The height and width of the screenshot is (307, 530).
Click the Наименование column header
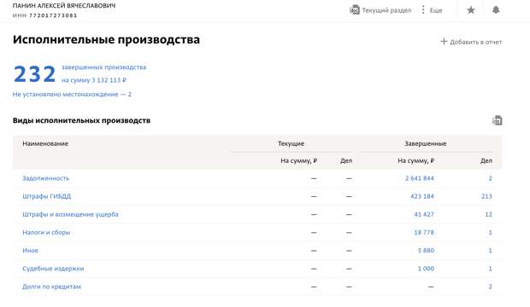click(x=45, y=143)
